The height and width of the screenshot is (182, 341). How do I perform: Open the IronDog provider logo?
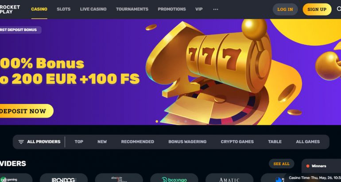(x=64, y=178)
